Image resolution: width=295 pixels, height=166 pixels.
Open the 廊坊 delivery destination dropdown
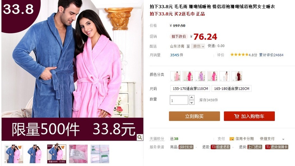click(x=198, y=46)
